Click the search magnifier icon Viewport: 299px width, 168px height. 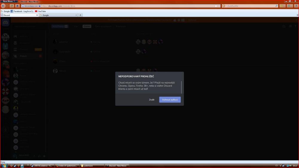tap(276, 6)
